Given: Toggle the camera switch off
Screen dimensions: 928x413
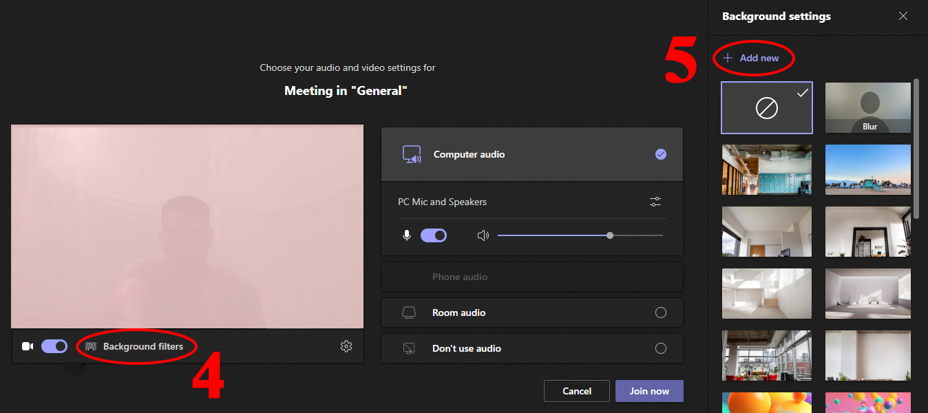Looking at the screenshot, I should coord(54,346).
